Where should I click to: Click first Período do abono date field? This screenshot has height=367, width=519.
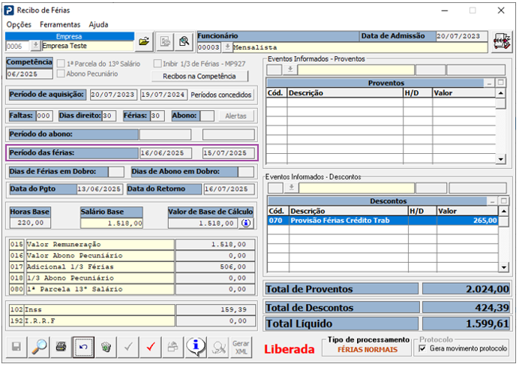coord(166,134)
